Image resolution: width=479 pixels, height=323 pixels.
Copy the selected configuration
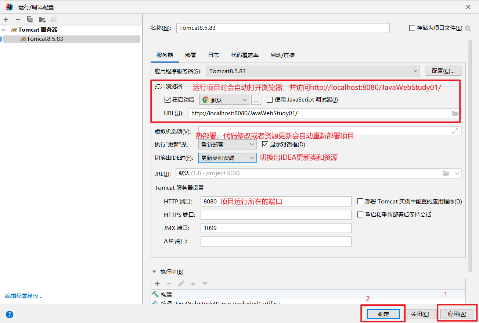point(30,19)
